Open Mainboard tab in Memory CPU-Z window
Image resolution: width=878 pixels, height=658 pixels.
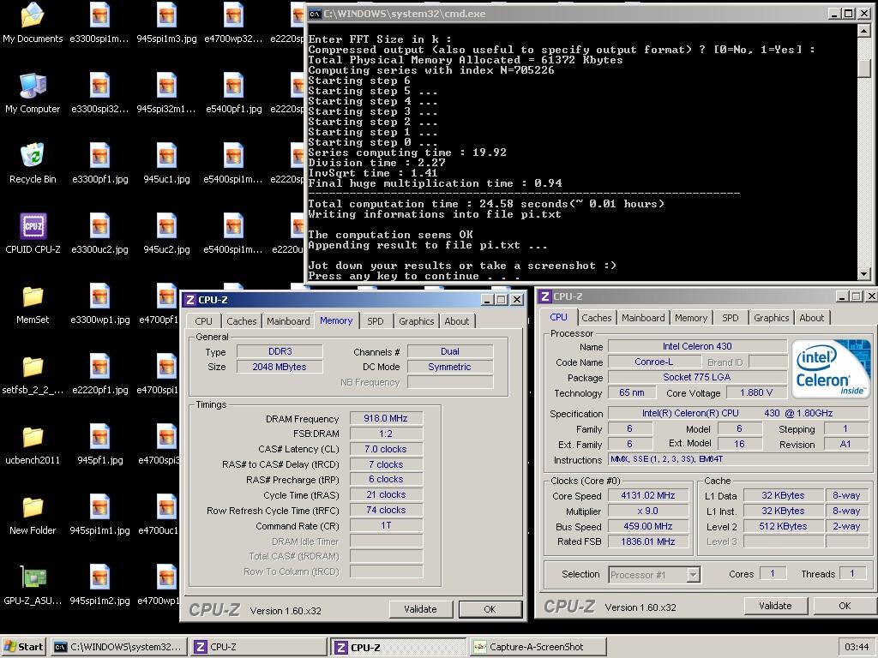pos(288,321)
